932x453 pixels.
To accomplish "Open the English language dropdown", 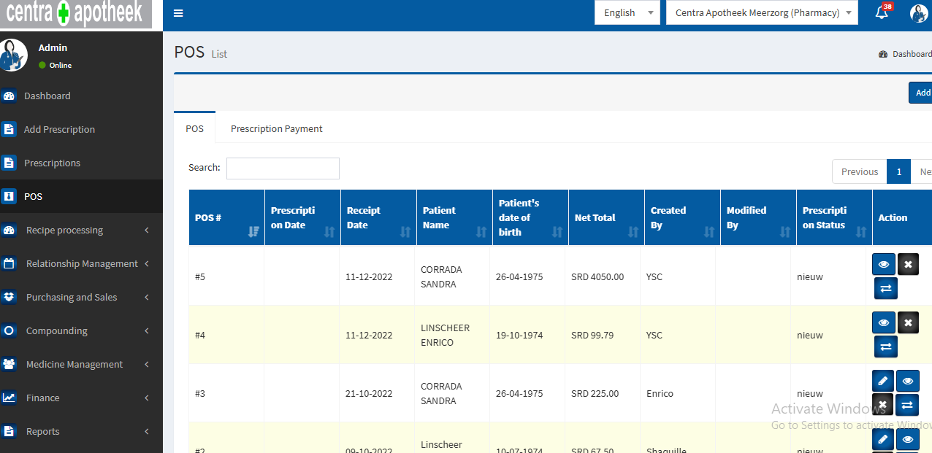I will [627, 12].
